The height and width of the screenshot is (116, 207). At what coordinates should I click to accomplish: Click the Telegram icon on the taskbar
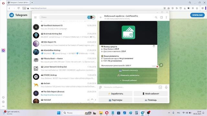[x=143, y=113]
